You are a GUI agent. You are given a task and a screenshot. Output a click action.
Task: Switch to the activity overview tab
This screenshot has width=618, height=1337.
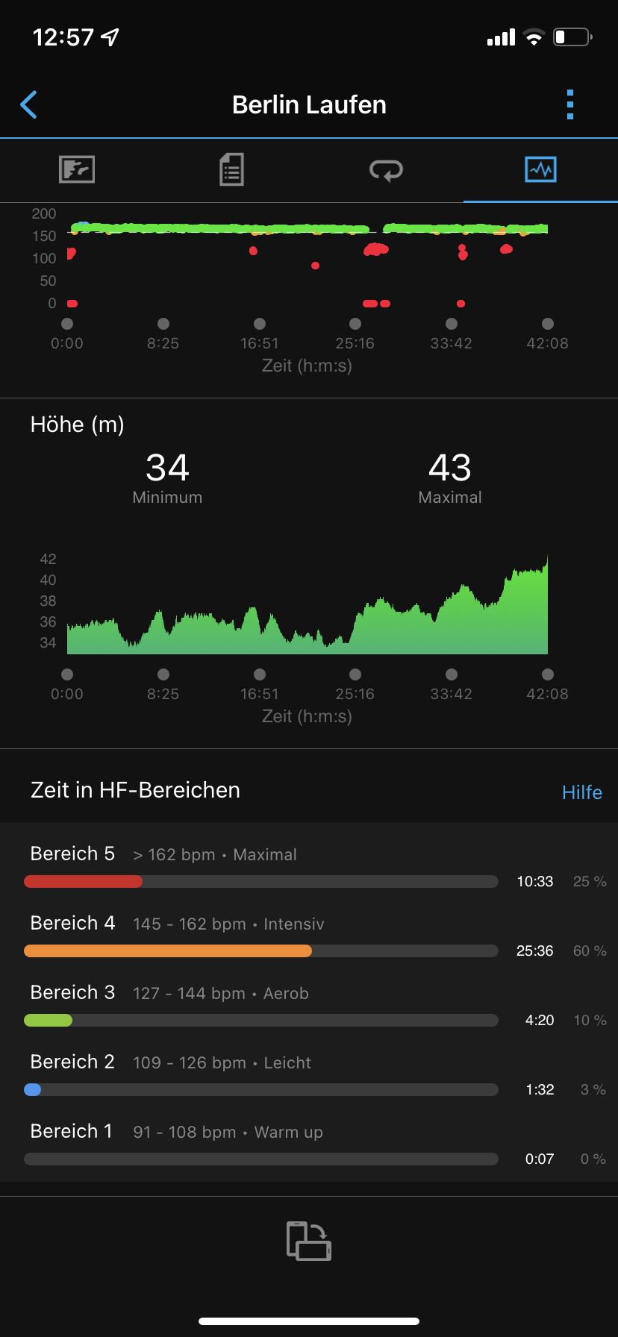tap(77, 169)
